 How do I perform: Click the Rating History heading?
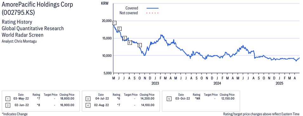coord(17,22)
